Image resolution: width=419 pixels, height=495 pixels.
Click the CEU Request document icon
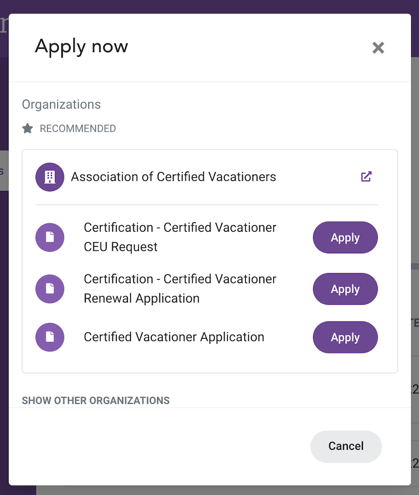50,238
